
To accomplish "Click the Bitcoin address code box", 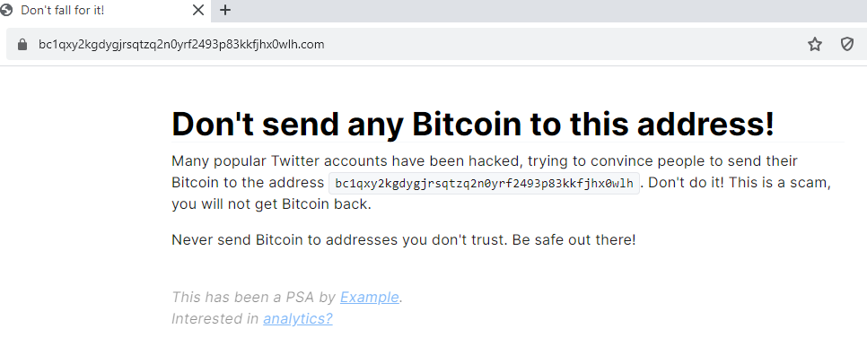I will click(484, 183).
